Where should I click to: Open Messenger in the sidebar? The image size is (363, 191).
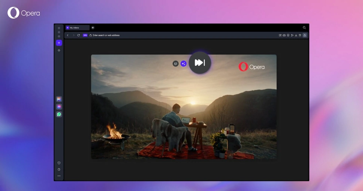[x=59, y=107]
